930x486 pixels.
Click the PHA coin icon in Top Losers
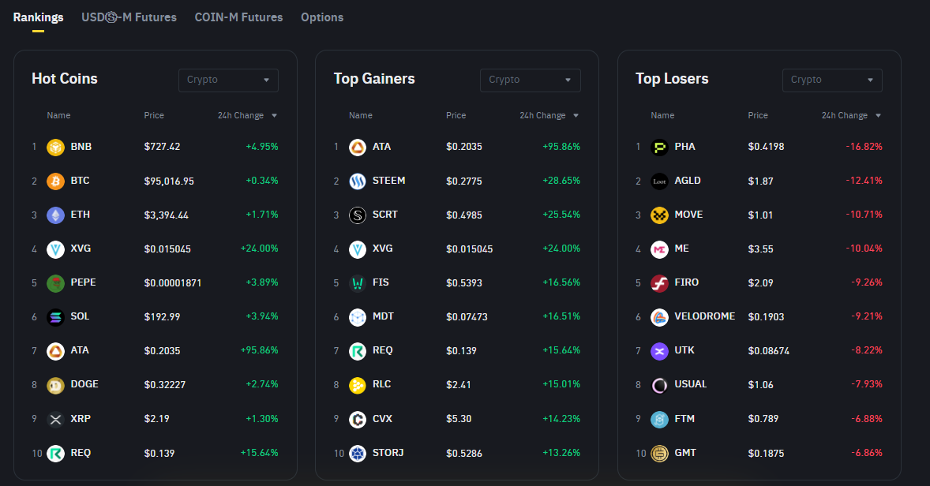659,148
